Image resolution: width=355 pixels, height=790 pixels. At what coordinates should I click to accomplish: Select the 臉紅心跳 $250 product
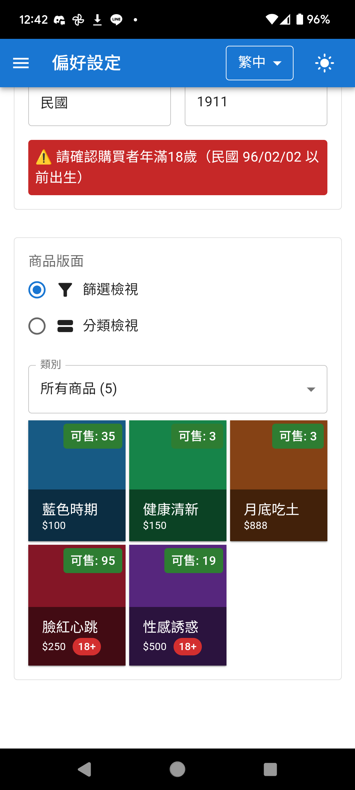point(77,605)
